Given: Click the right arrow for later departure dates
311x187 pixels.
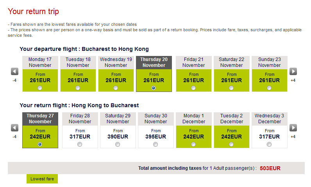Looking at the screenshot, I should [293, 72].
